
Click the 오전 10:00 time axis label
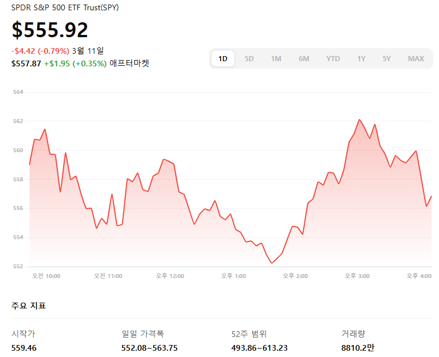(x=46, y=276)
